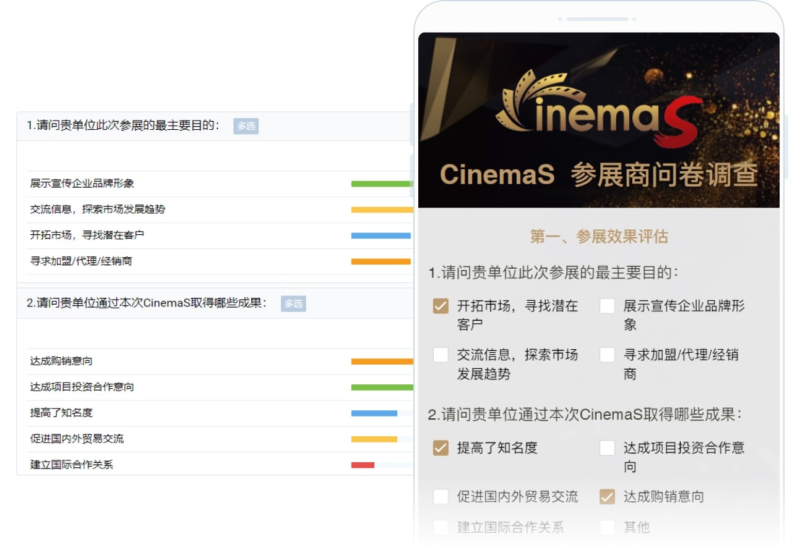Select the 达成购销意向 row in results list
Screen dimensions: 792x550
(x=61, y=361)
